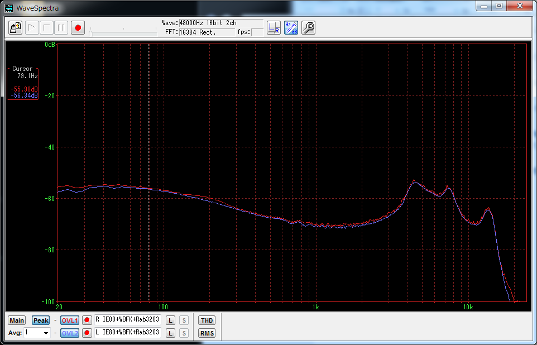Open wave file with the file icon

pyautogui.click(x=16, y=28)
